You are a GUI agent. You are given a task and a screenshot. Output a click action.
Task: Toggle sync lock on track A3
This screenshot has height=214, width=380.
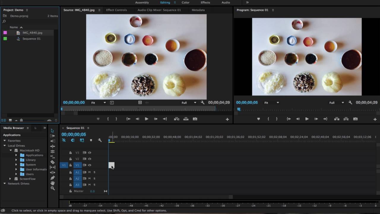click(x=84, y=185)
